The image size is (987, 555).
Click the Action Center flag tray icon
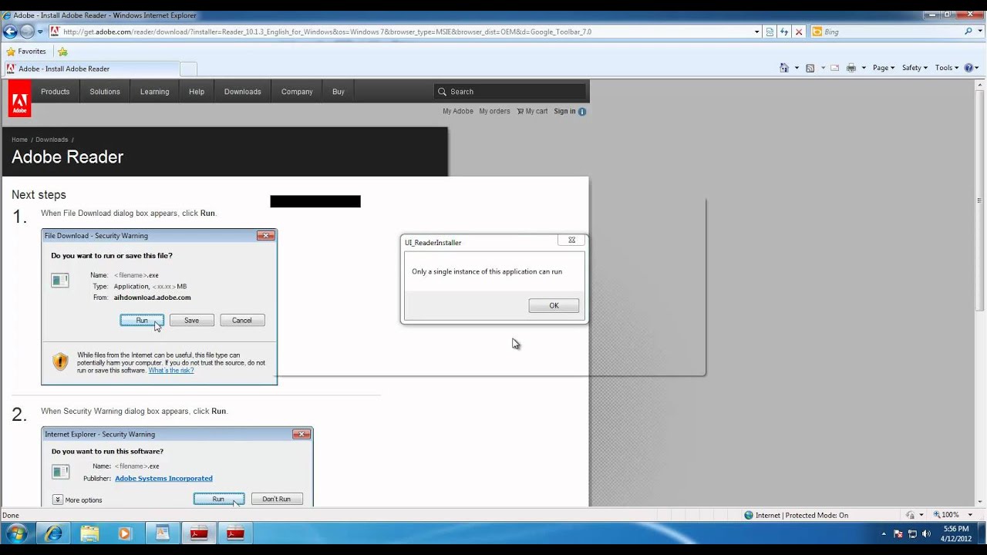tap(898, 533)
